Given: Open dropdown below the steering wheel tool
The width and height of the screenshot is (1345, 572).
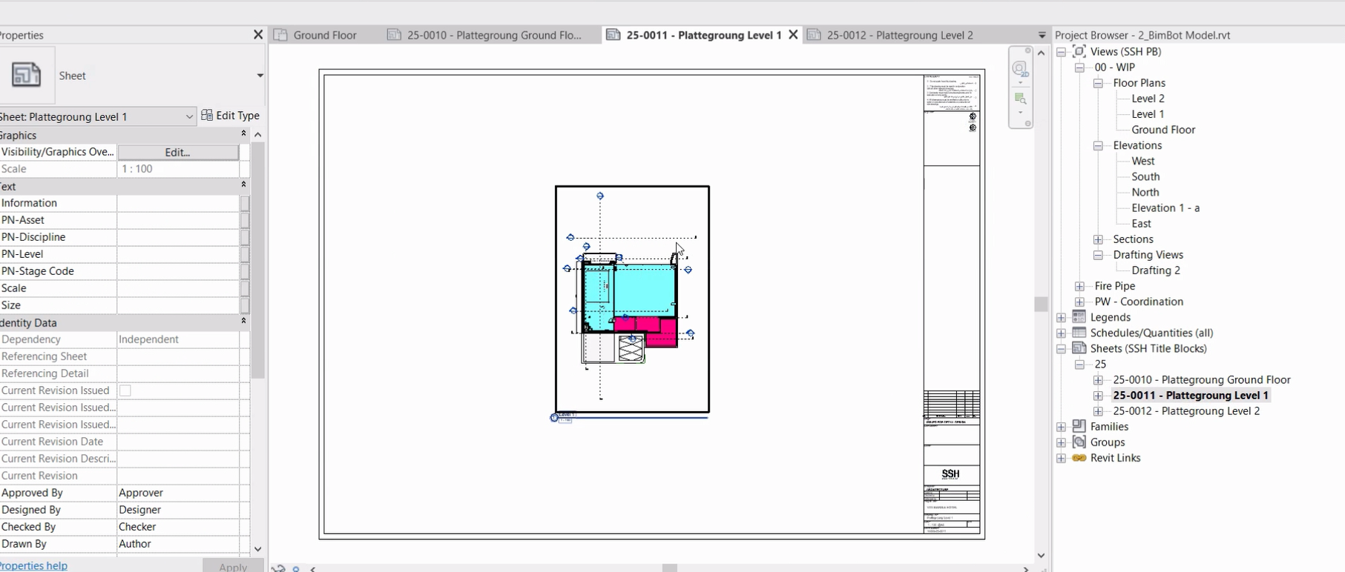Looking at the screenshot, I should (1020, 83).
